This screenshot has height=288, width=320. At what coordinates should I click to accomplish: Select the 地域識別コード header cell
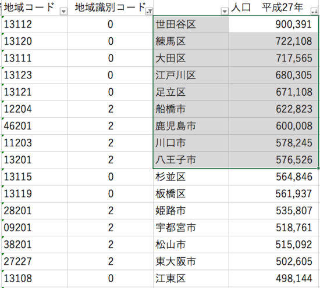click(x=111, y=8)
